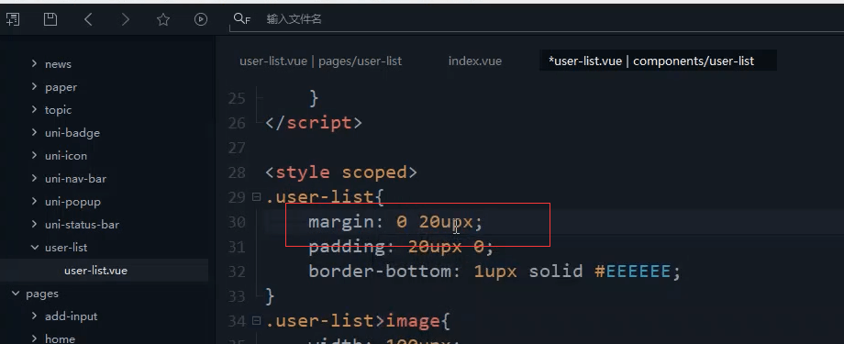
Task: Expand the uni-popup folder chevron
Action: 35,201
